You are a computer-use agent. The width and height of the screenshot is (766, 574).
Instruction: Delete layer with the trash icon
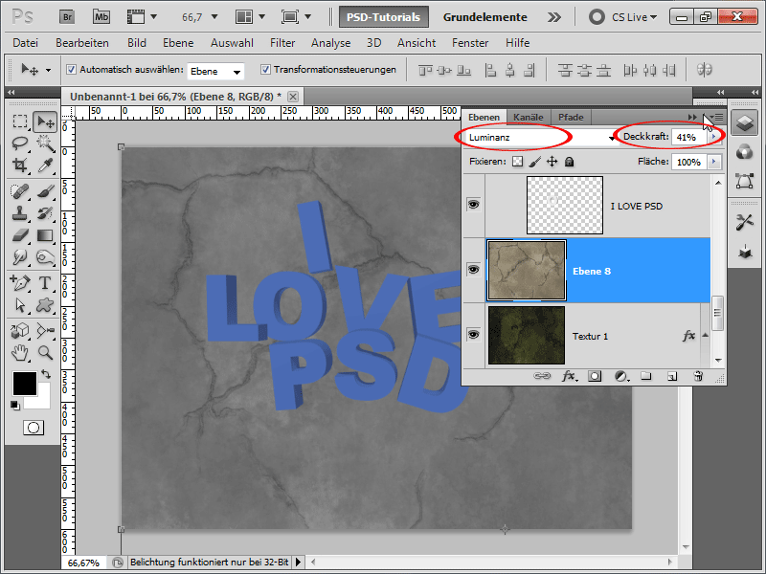(x=699, y=376)
